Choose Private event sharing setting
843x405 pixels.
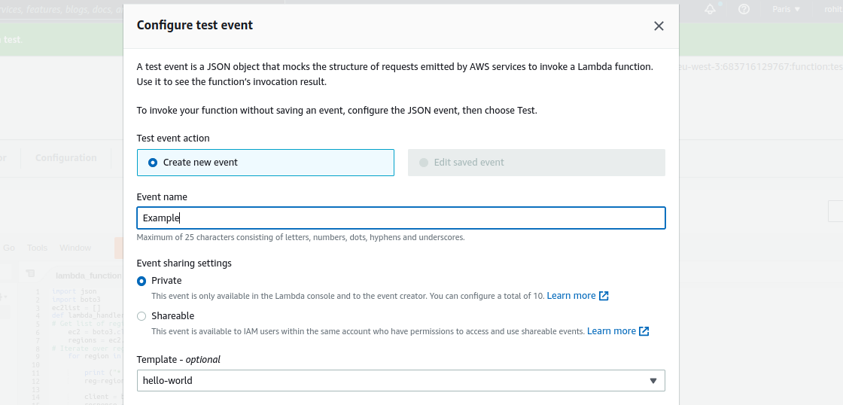click(x=142, y=281)
